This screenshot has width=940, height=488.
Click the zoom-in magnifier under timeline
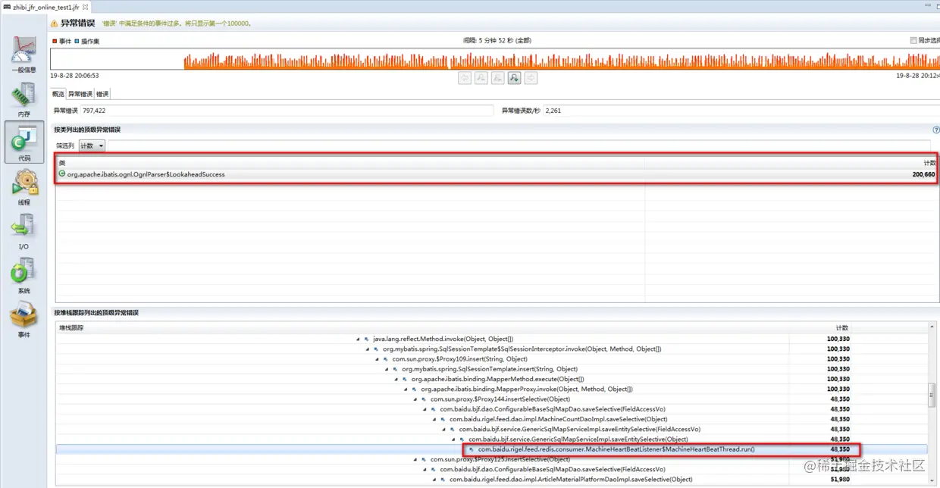point(481,78)
